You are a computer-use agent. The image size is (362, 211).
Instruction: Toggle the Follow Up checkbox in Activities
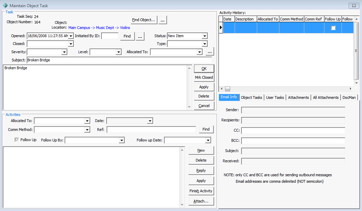pos(17,140)
